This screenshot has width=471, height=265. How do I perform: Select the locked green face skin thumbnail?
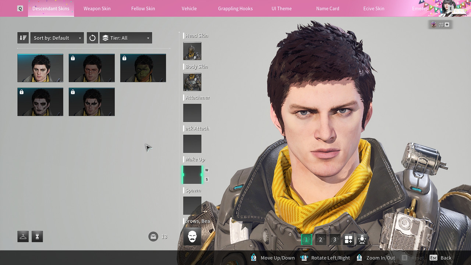click(143, 68)
